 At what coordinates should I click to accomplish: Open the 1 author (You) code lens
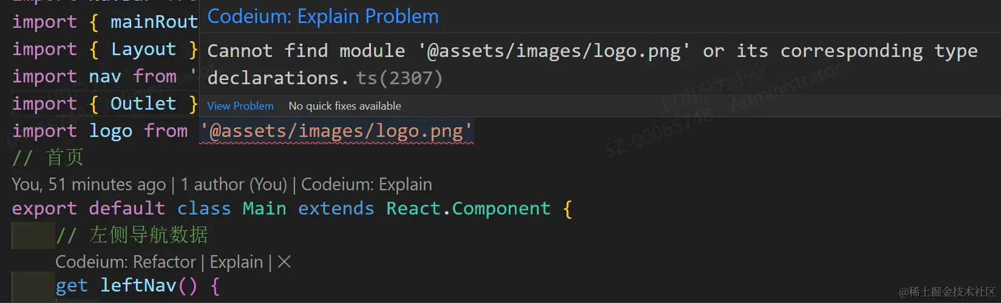[234, 184]
